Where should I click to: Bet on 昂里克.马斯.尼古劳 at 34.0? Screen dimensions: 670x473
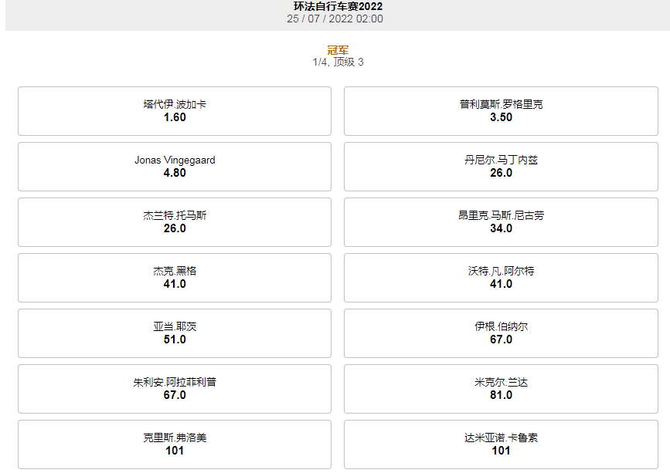pos(501,222)
